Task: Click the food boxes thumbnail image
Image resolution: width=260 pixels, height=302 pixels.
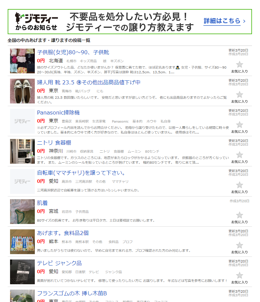Action: [x=22, y=242]
